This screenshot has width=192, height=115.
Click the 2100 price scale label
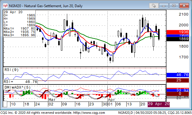pos(183,14)
